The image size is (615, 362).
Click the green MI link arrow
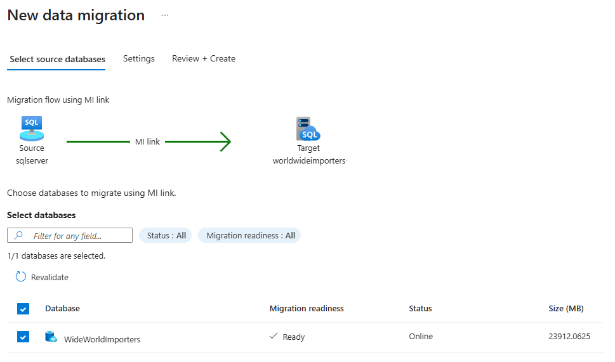(223, 142)
